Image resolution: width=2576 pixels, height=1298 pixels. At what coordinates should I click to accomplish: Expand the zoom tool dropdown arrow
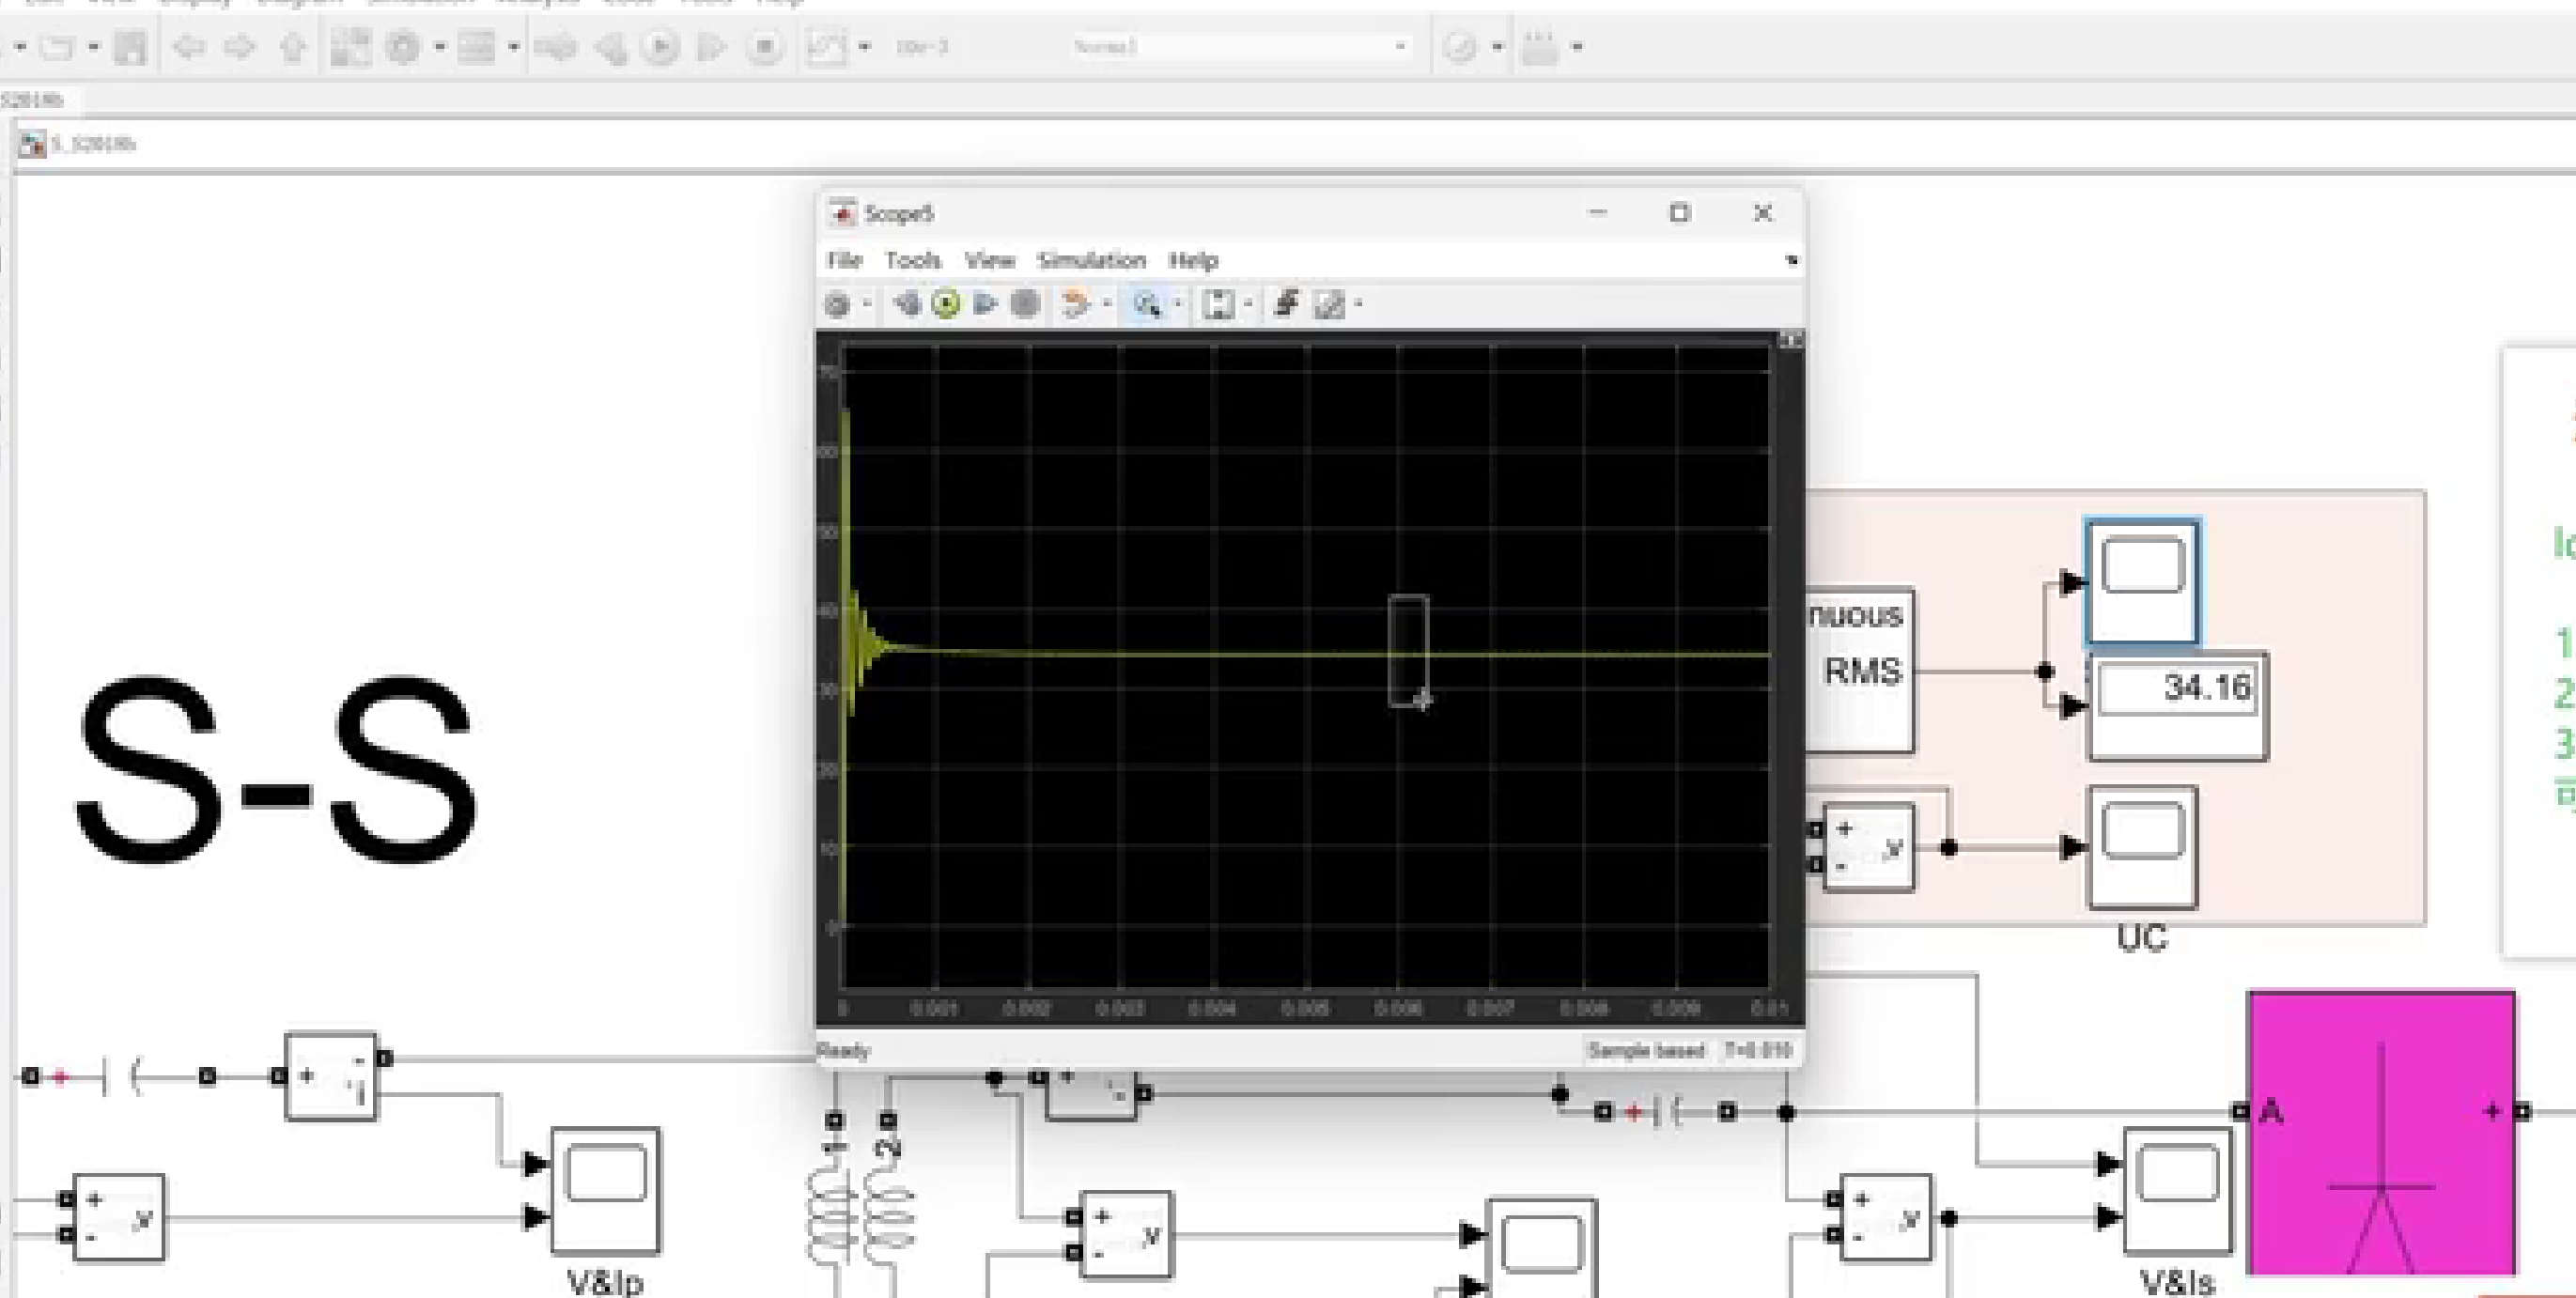(1177, 304)
